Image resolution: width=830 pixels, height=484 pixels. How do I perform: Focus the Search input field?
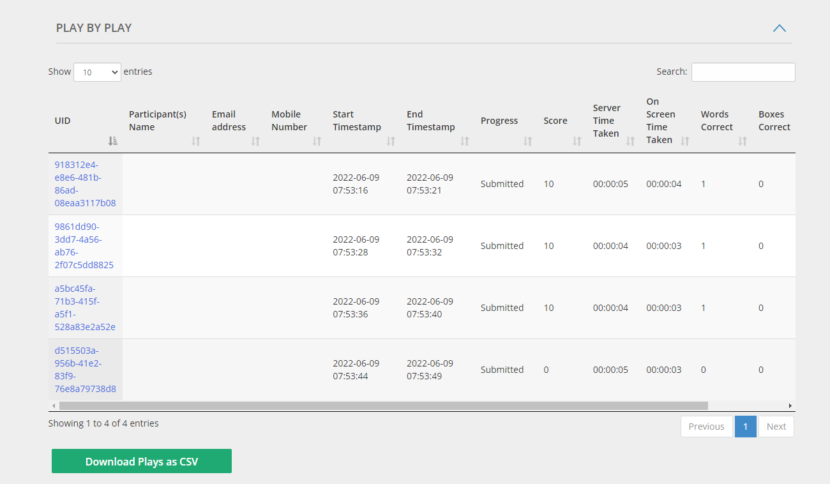(x=743, y=72)
